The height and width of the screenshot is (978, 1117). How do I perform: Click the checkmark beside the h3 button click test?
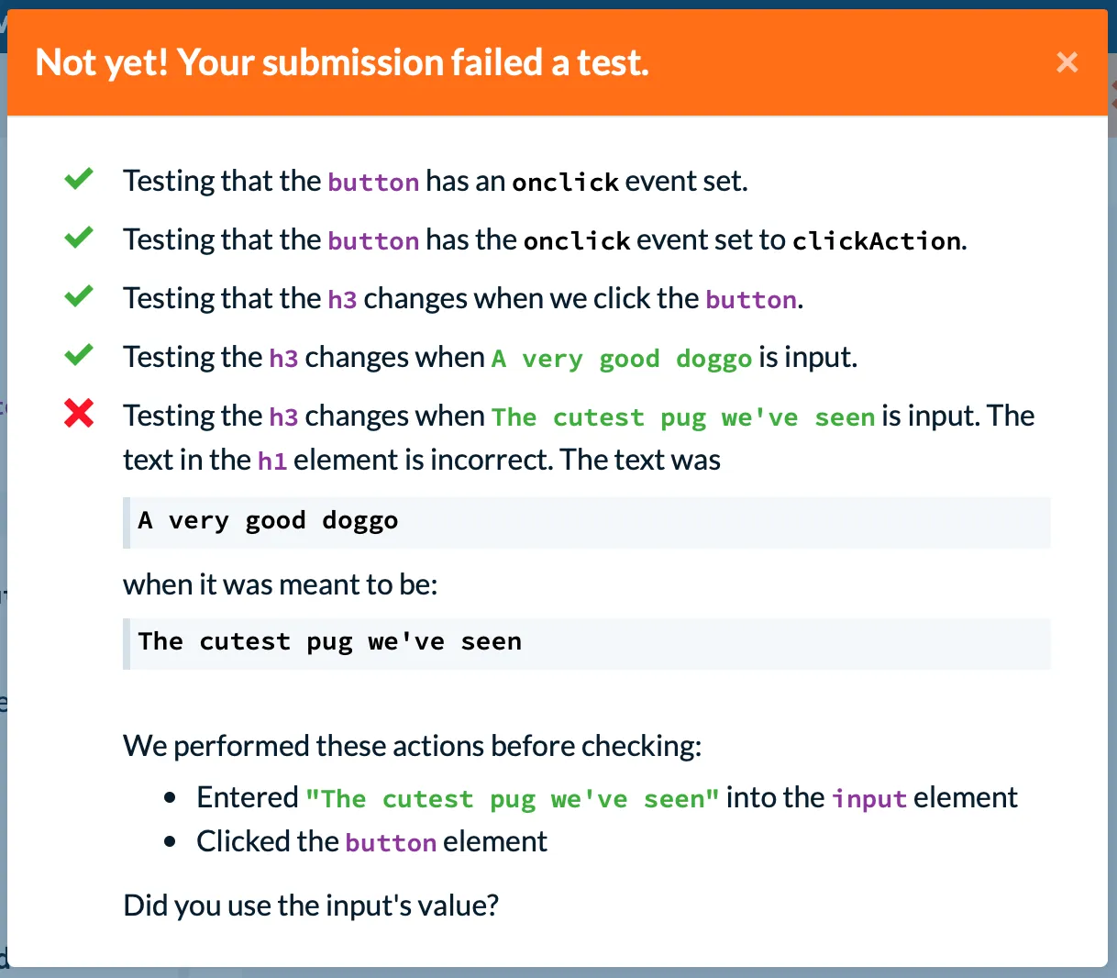pyautogui.click(x=79, y=295)
